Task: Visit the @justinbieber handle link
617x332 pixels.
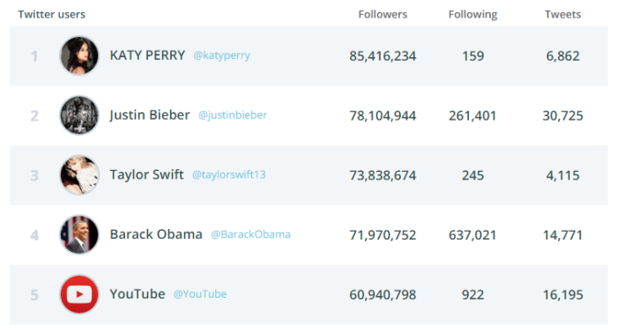Action: tap(233, 114)
